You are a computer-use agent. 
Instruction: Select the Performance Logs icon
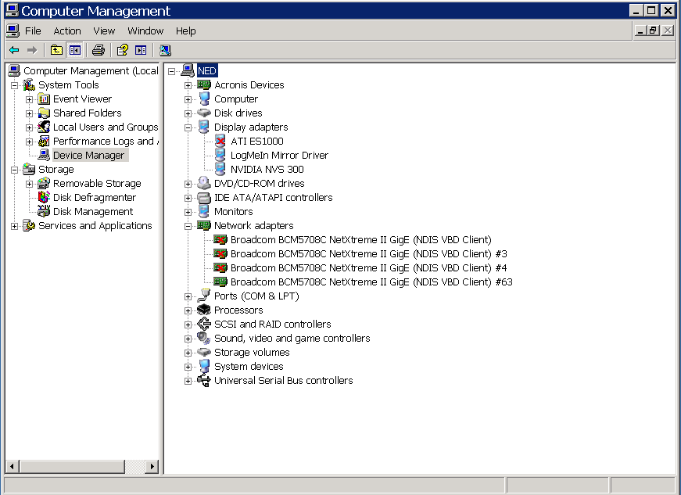pos(44,141)
